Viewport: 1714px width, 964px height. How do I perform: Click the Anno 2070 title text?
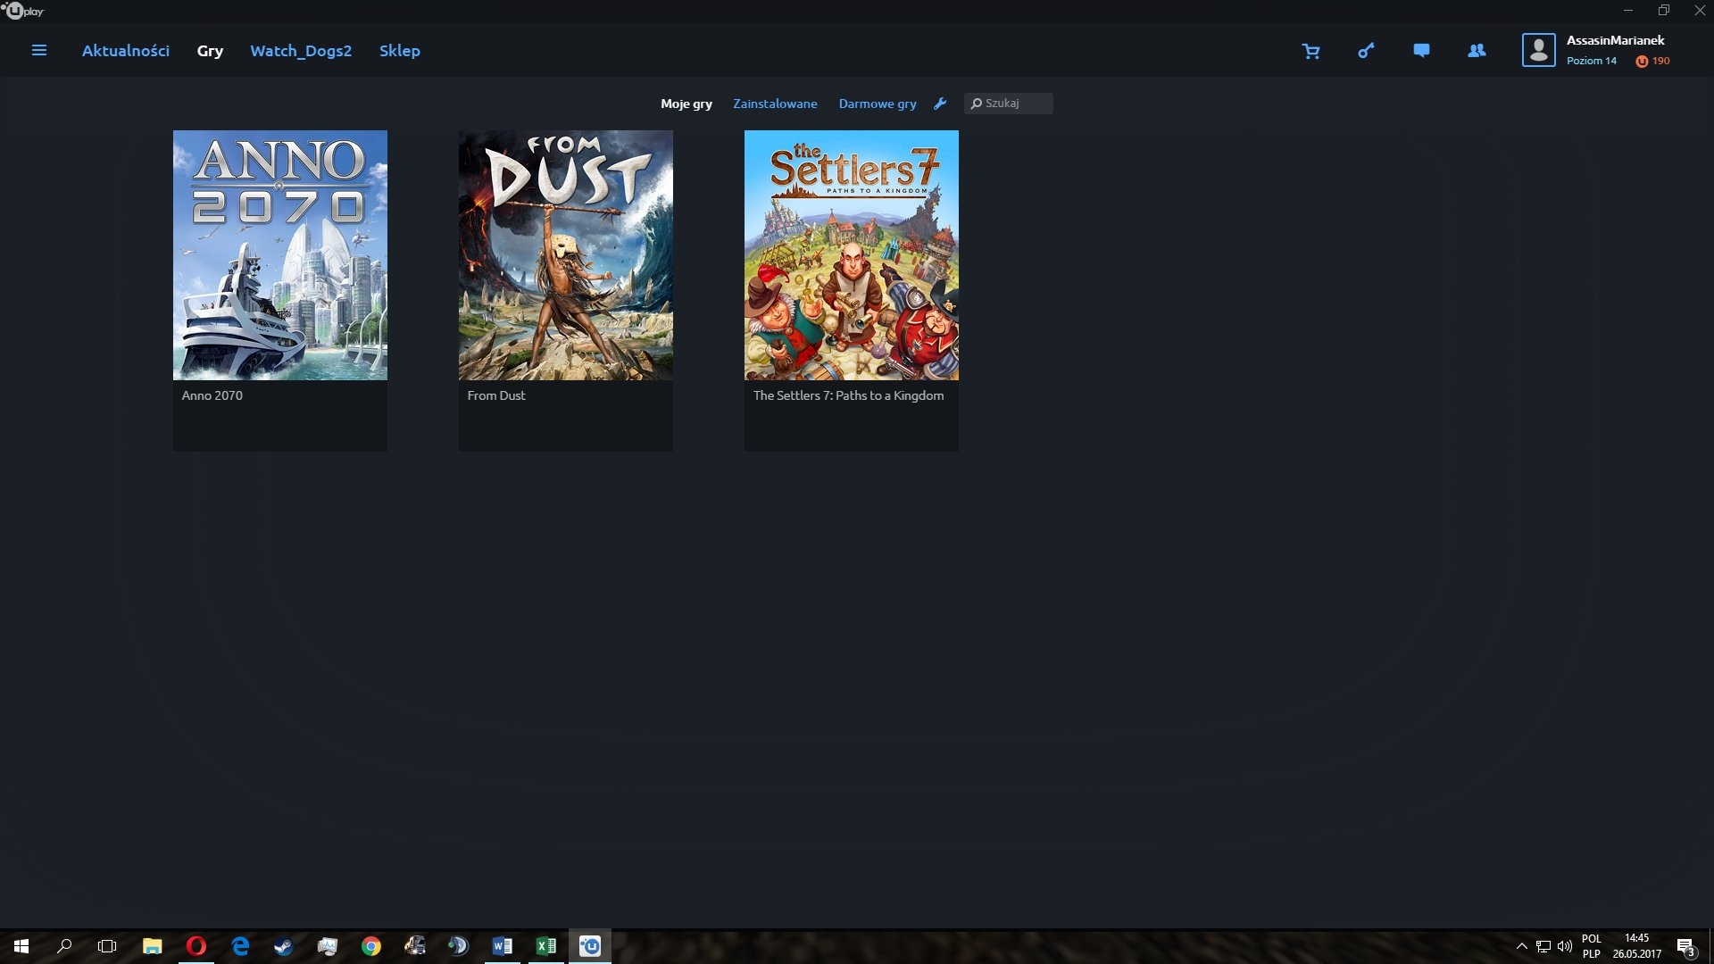(212, 395)
